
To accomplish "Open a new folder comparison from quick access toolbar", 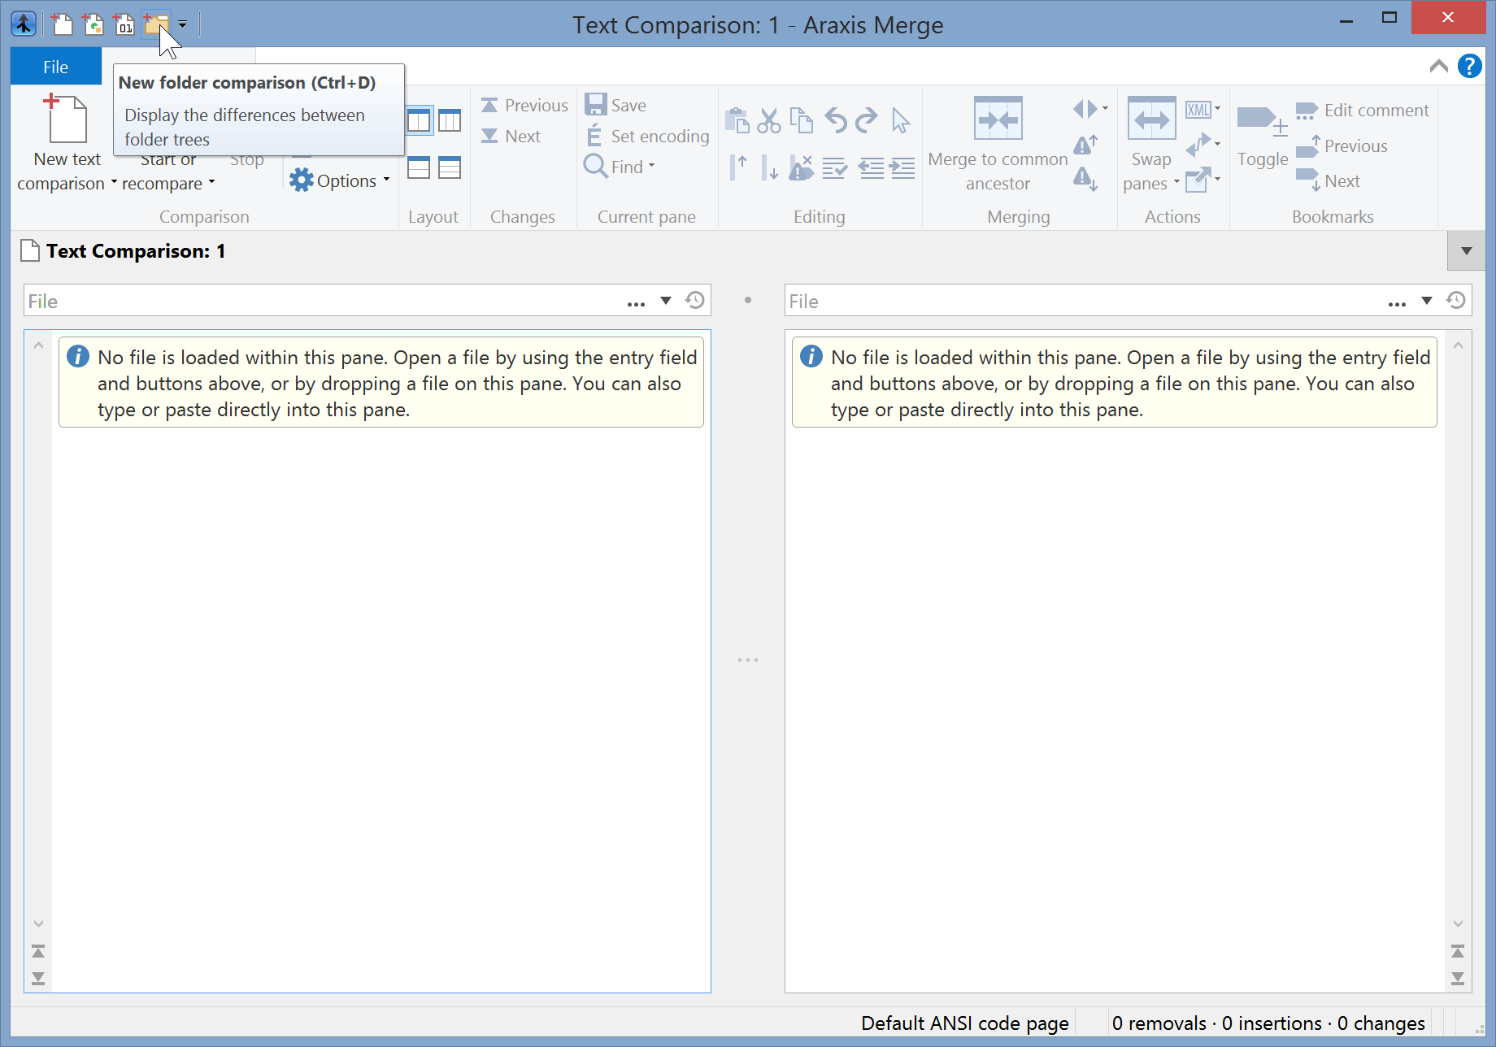I will point(155,24).
